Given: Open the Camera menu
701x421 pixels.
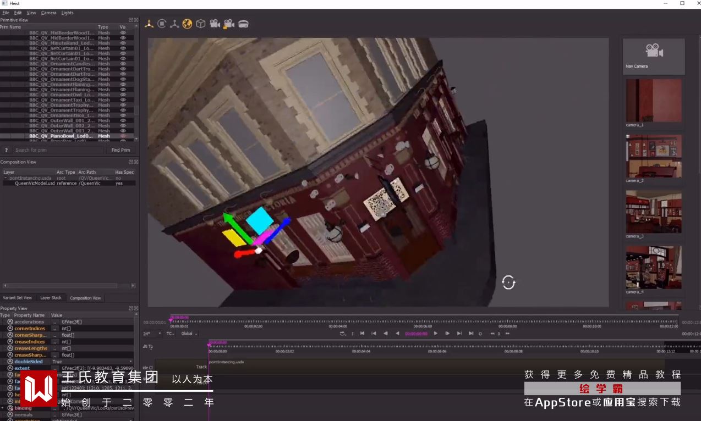Looking at the screenshot, I should point(48,13).
